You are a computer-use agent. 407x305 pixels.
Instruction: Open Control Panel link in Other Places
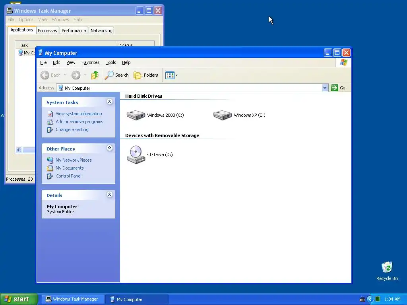(x=68, y=176)
